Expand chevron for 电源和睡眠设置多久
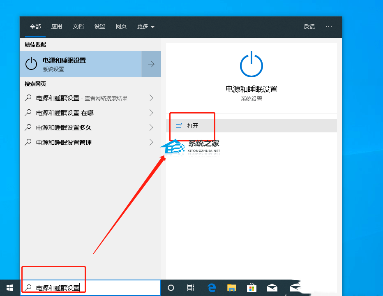Image resolution: width=383 pixels, height=296 pixels. click(x=151, y=127)
